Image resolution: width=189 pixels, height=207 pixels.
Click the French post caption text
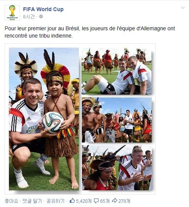point(90,32)
